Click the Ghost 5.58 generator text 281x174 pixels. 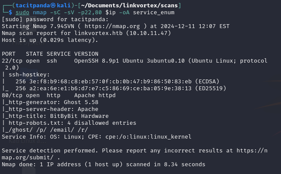pyautogui.click(x=81, y=102)
